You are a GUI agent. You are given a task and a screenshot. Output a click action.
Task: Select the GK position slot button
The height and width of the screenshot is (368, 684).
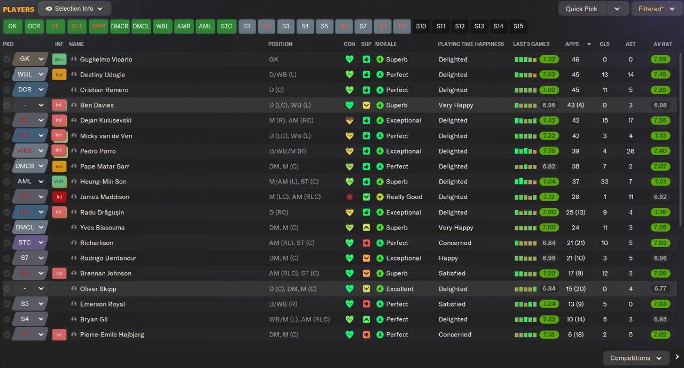pyautogui.click(x=12, y=26)
